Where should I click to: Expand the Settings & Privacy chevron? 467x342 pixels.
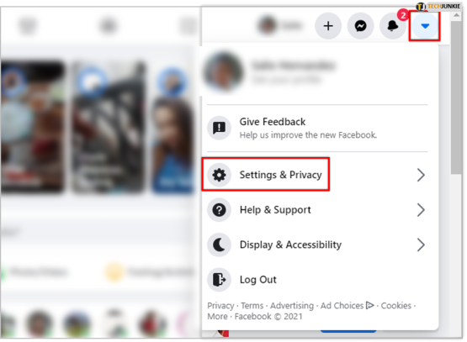coord(421,175)
